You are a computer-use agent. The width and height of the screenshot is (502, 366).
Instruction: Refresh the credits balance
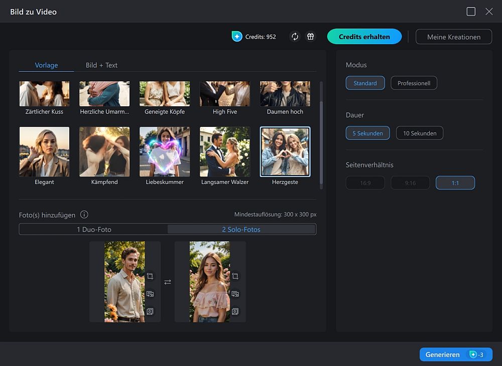(295, 37)
